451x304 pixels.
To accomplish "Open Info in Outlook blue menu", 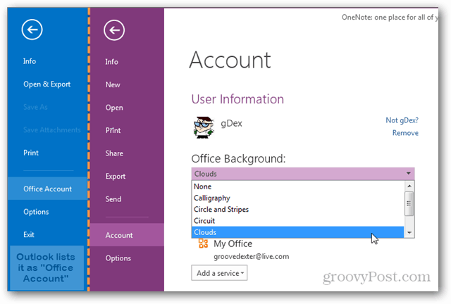I will (30, 61).
